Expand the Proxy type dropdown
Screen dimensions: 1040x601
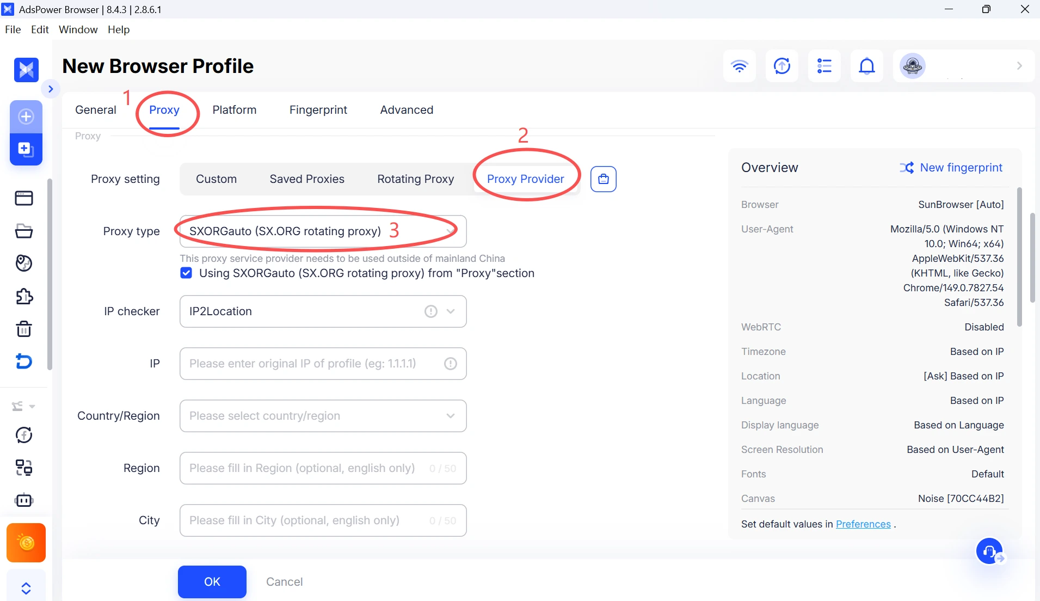coord(323,231)
